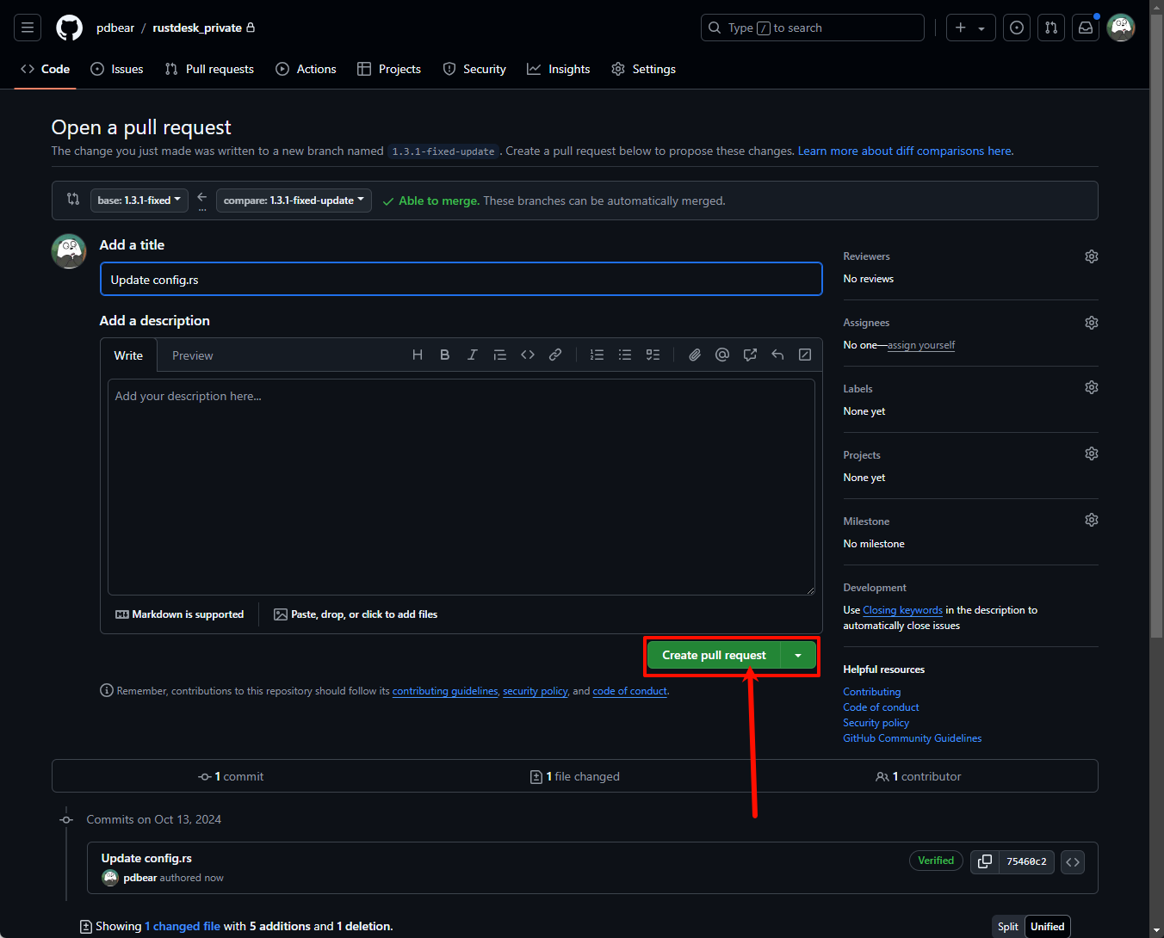
Task: Open the user avatar menu in header
Action: click(x=1121, y=28)
